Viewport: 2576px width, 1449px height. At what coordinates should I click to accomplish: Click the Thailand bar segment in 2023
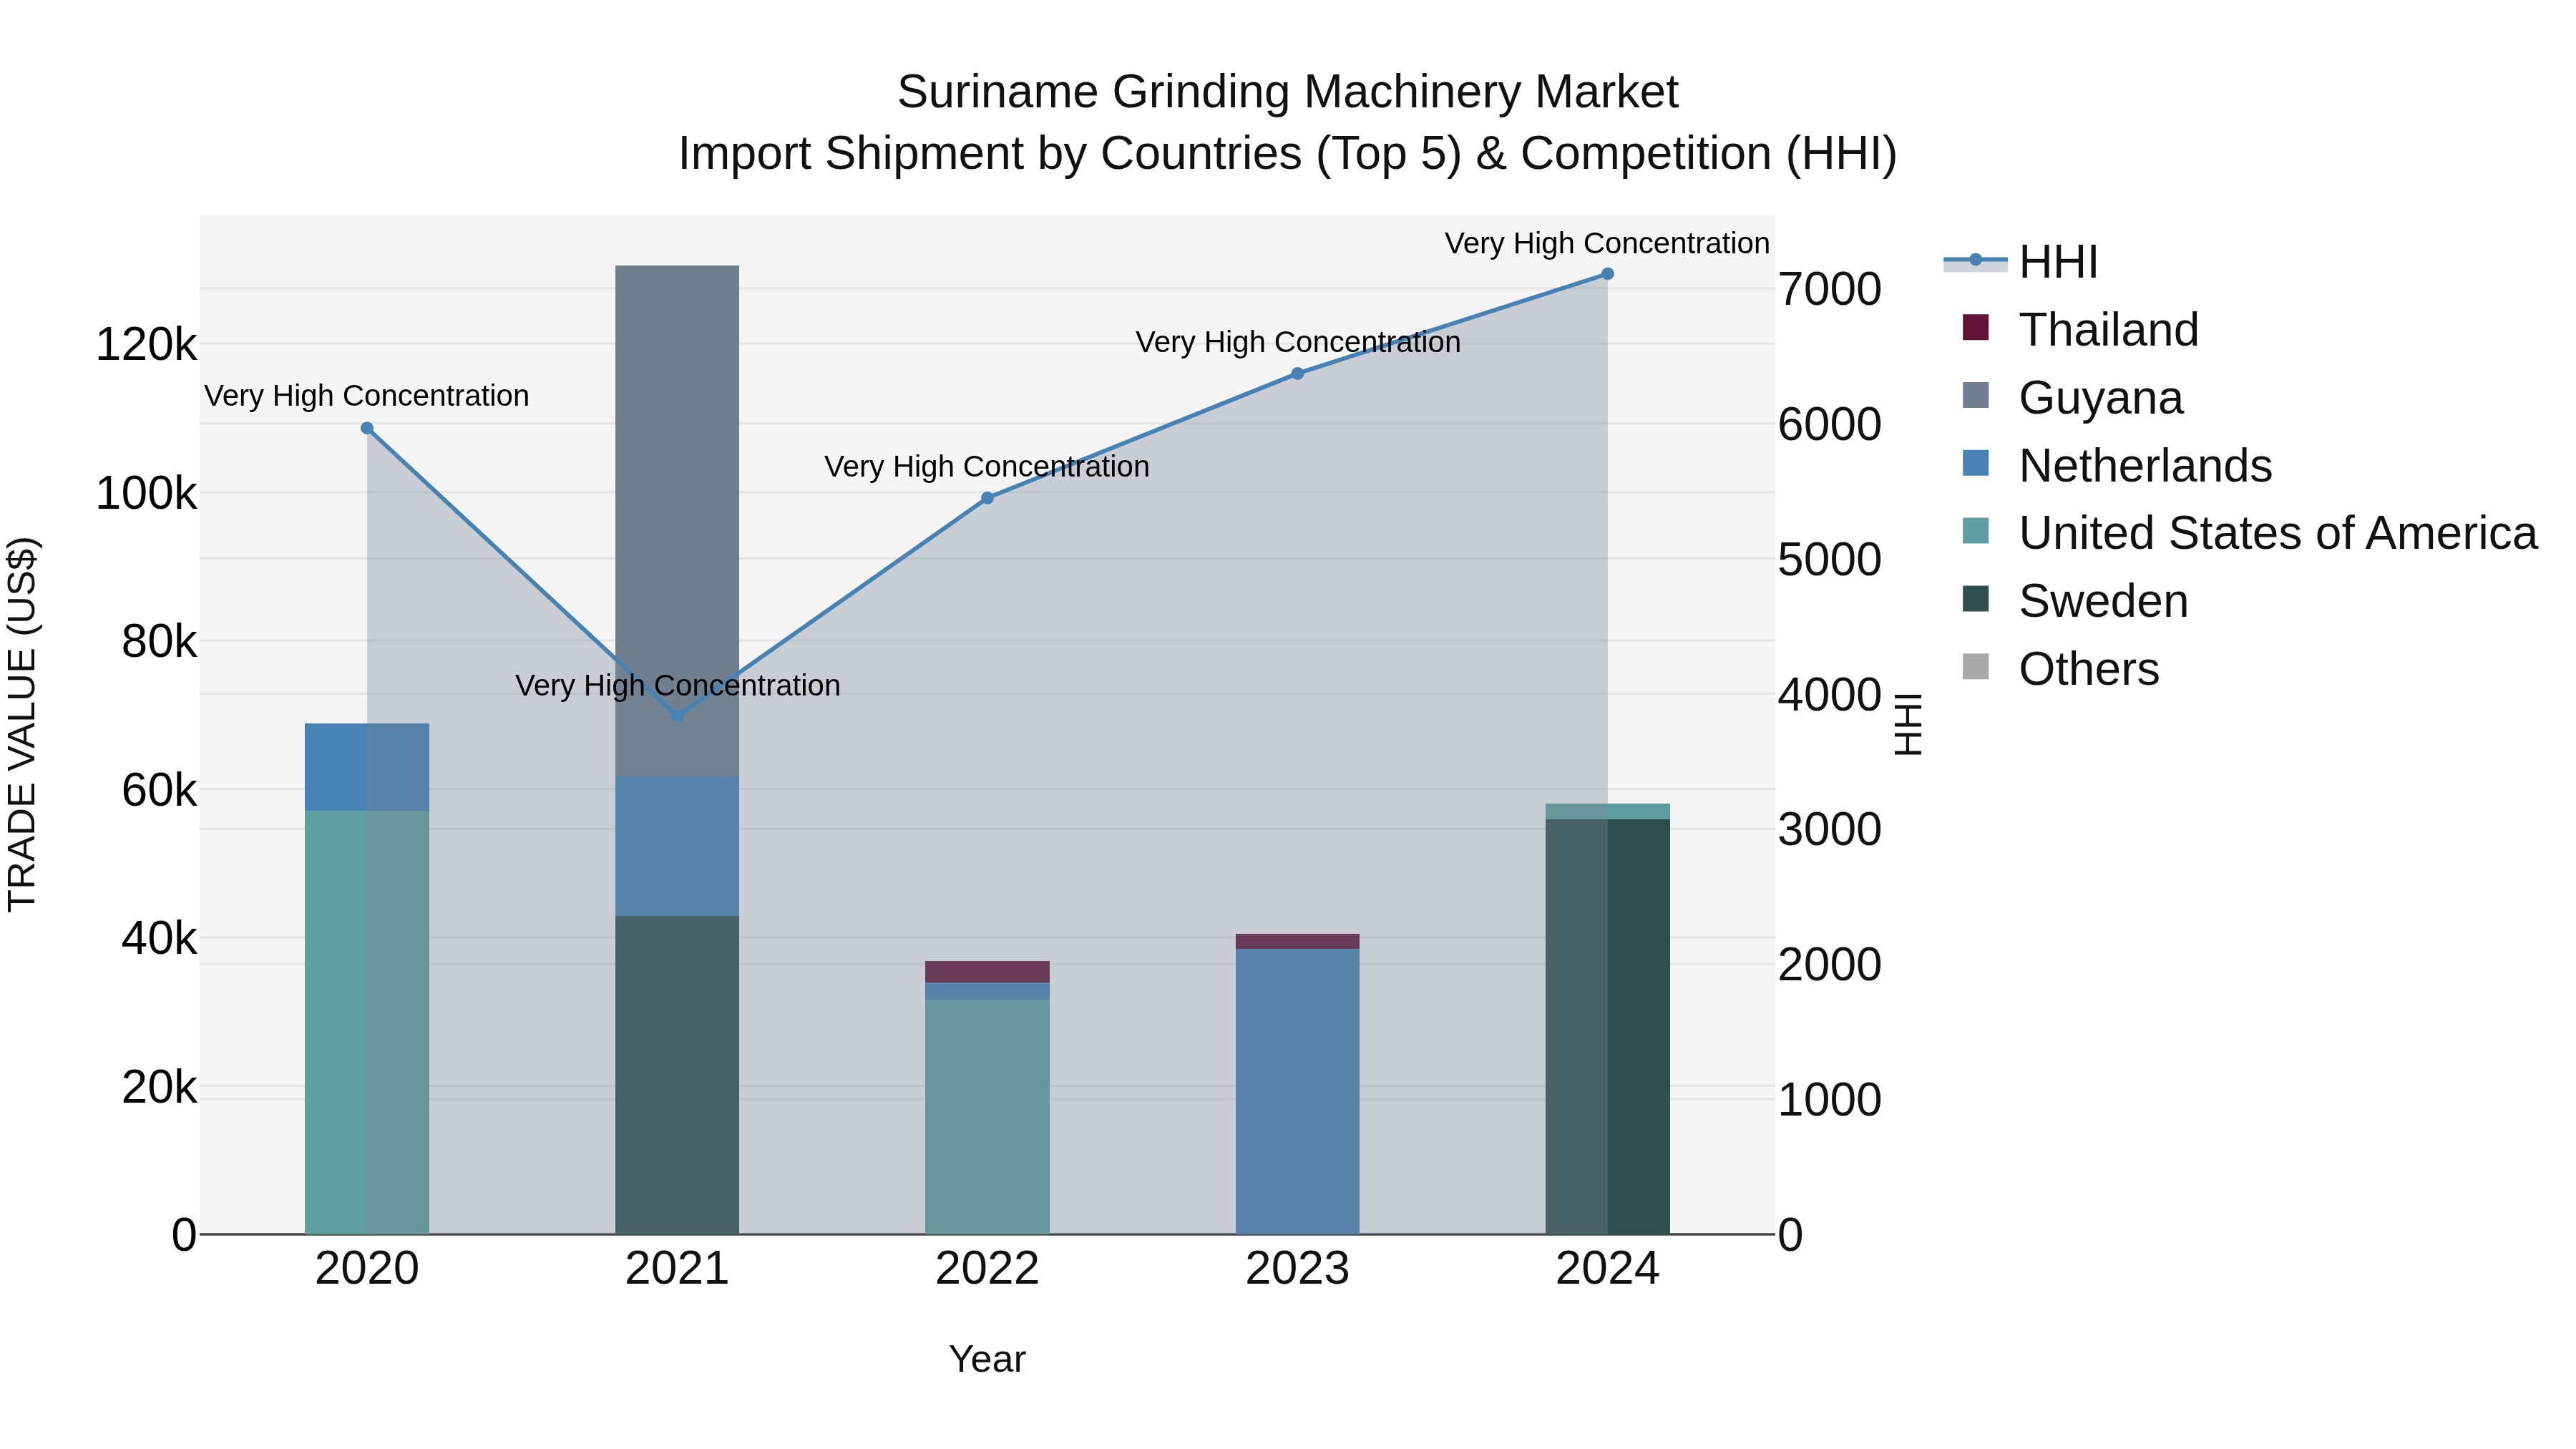pos(1297,941)
